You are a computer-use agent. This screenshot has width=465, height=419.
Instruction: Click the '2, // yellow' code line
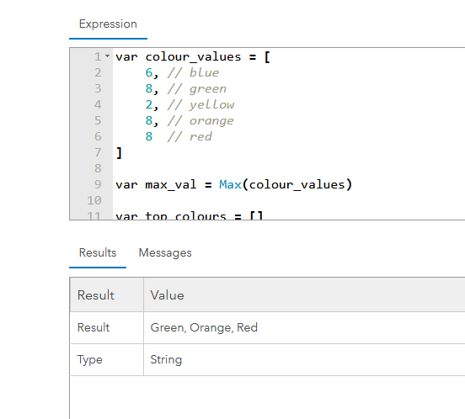(x=190, y=105)
